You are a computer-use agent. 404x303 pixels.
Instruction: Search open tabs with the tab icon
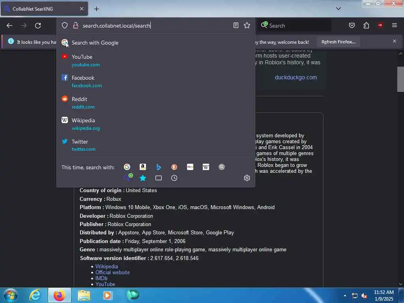tap(159, 178)
